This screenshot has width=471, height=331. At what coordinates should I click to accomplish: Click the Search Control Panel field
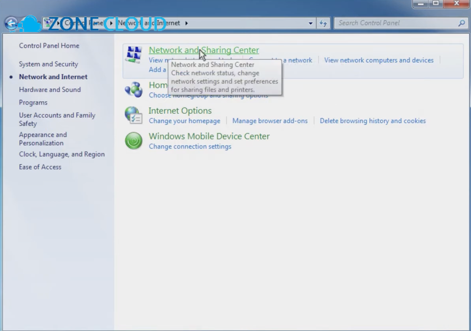400,23
